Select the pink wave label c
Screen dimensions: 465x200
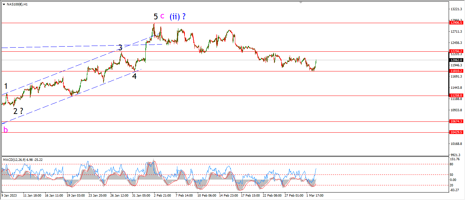pos(162,16)
